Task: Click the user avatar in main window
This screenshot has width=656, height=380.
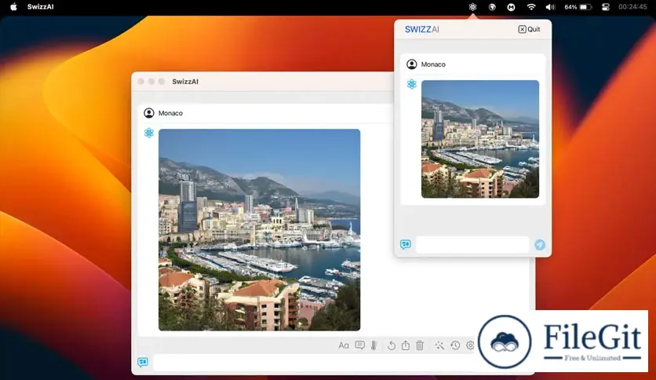Action: point(149,113)
